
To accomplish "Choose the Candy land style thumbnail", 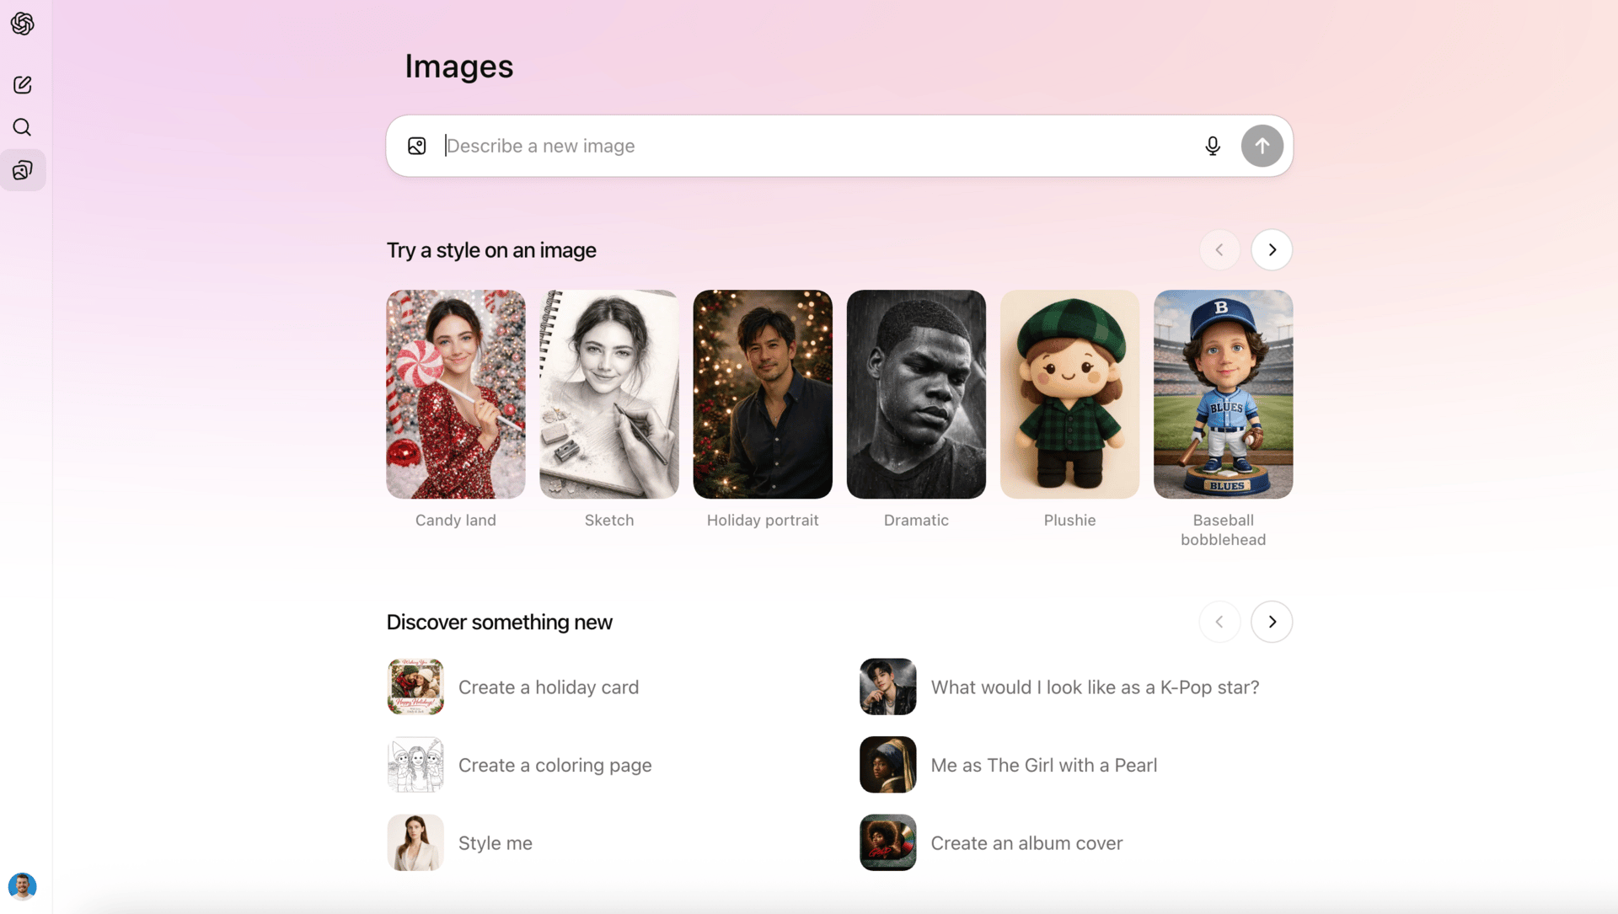I will (x=455, y=394).
